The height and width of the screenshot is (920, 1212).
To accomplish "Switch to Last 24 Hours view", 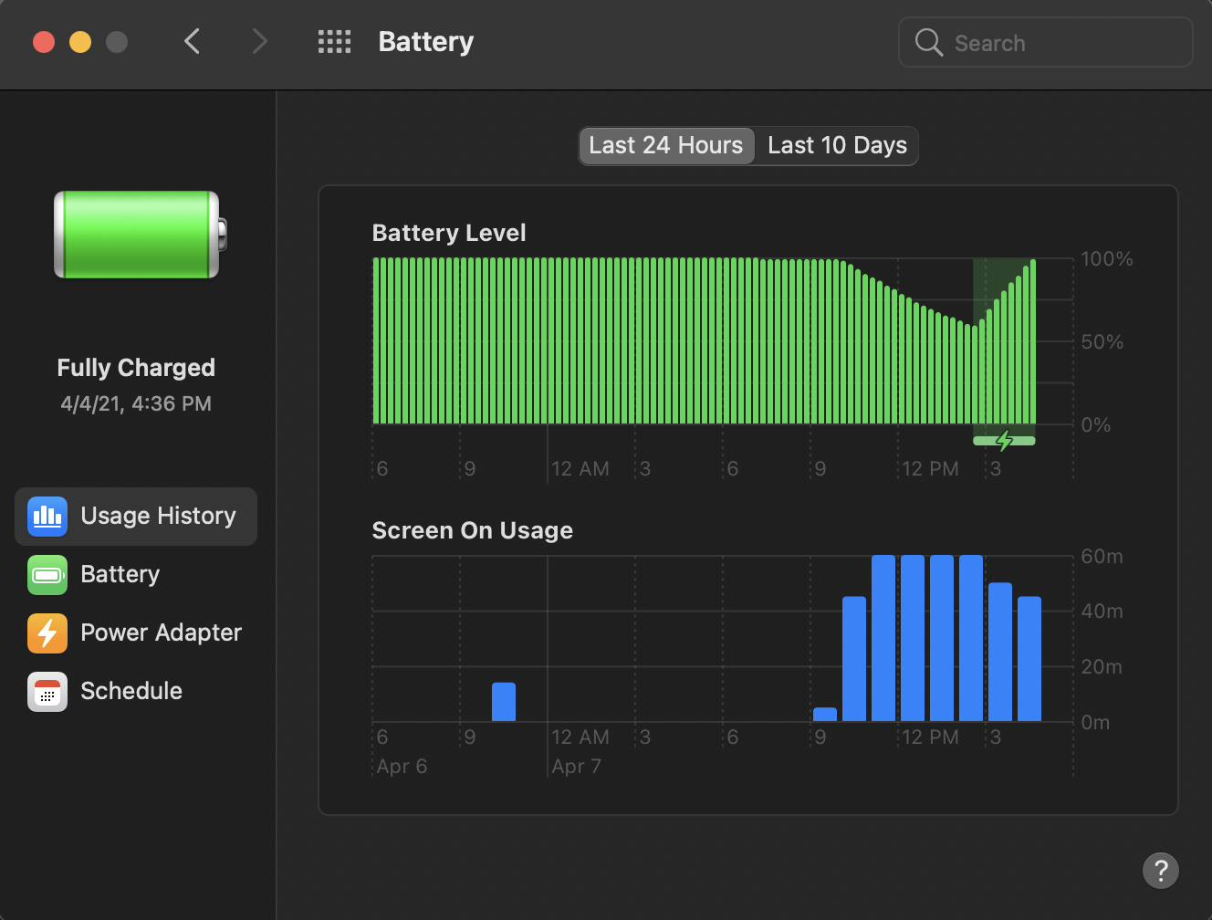I will (666, 146).
